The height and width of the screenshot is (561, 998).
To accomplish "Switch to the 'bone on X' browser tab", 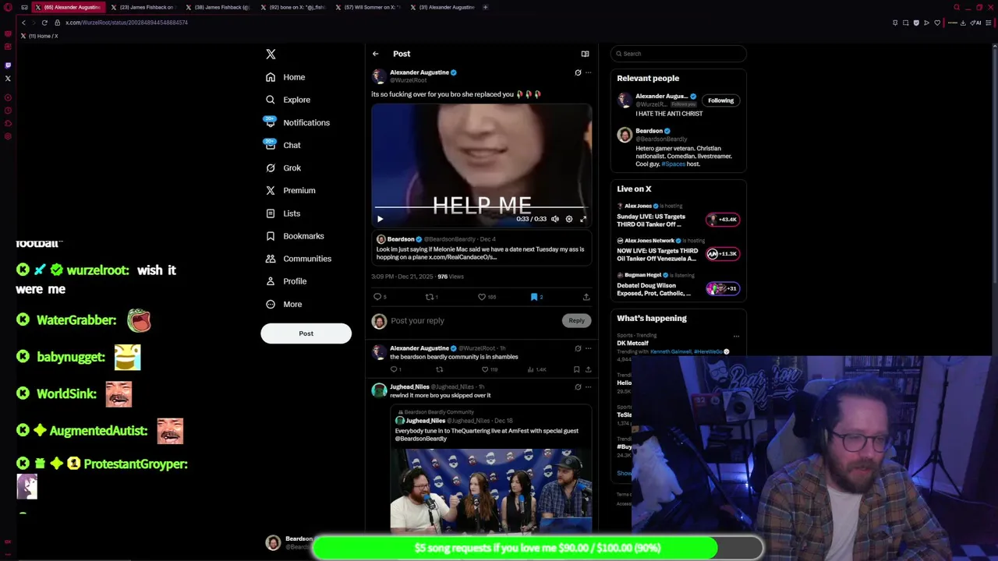I will click(293, 7).
